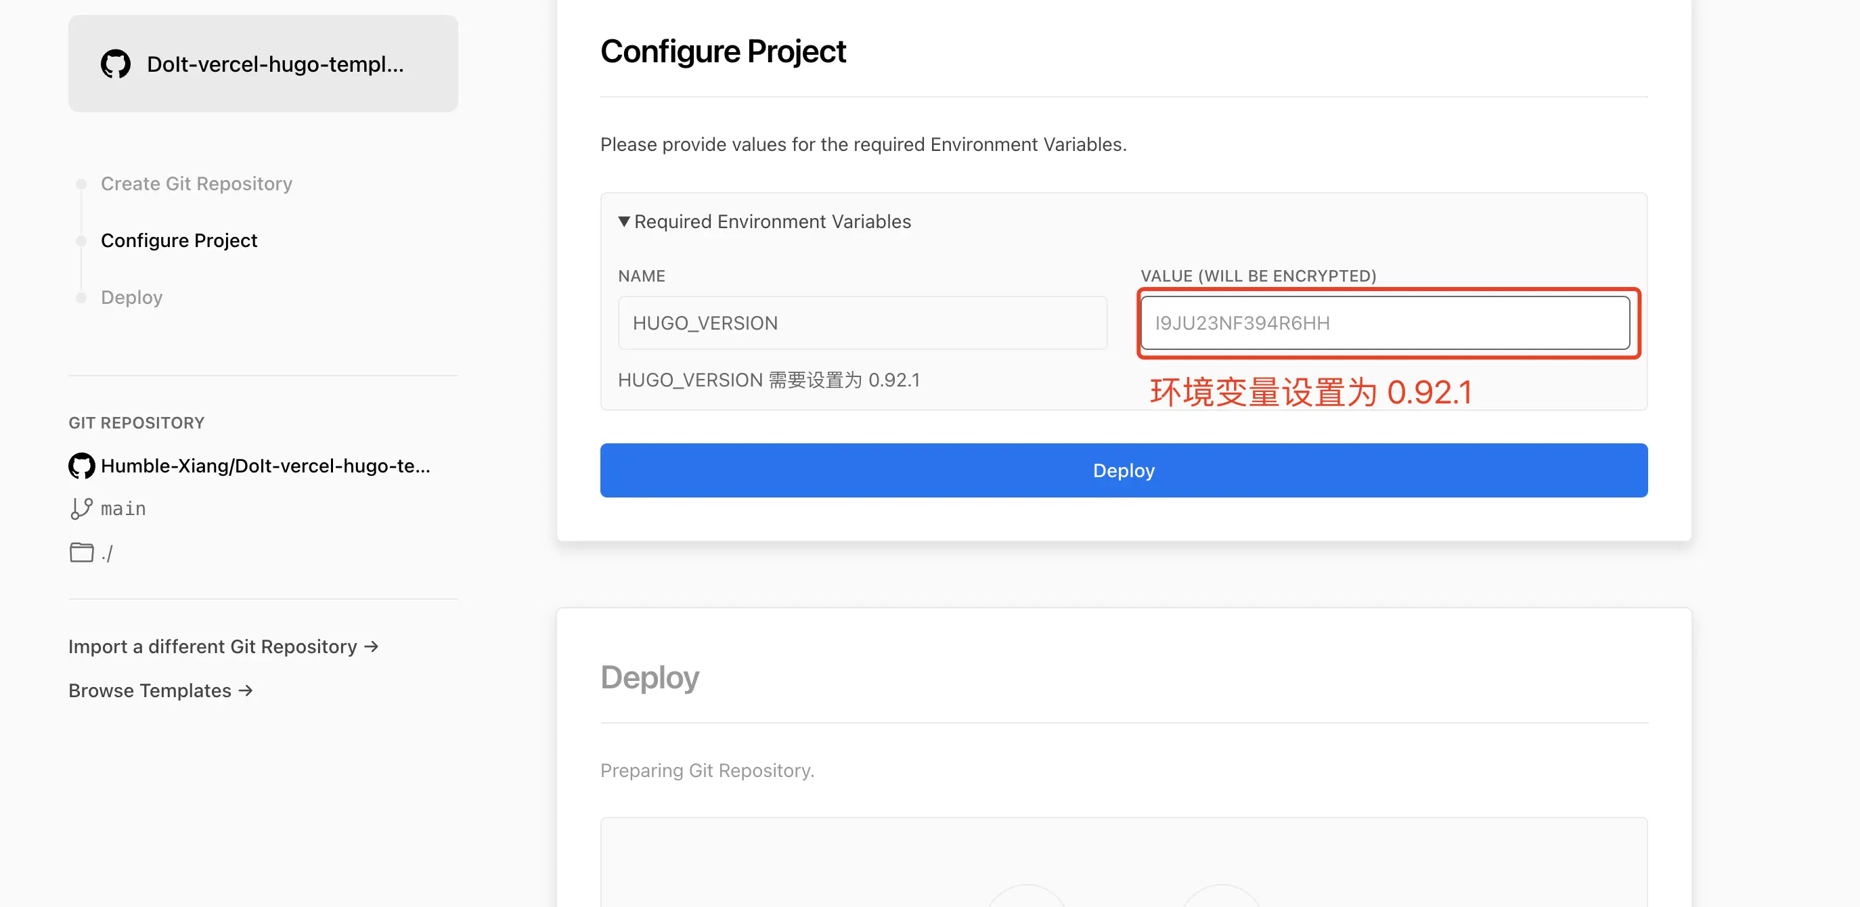
Task: Click arrow next to Browse Templates
Action: pos(246,690)
